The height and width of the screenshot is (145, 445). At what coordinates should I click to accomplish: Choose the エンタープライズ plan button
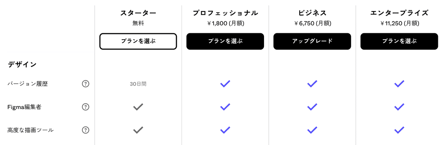click(x=399, y=41)
